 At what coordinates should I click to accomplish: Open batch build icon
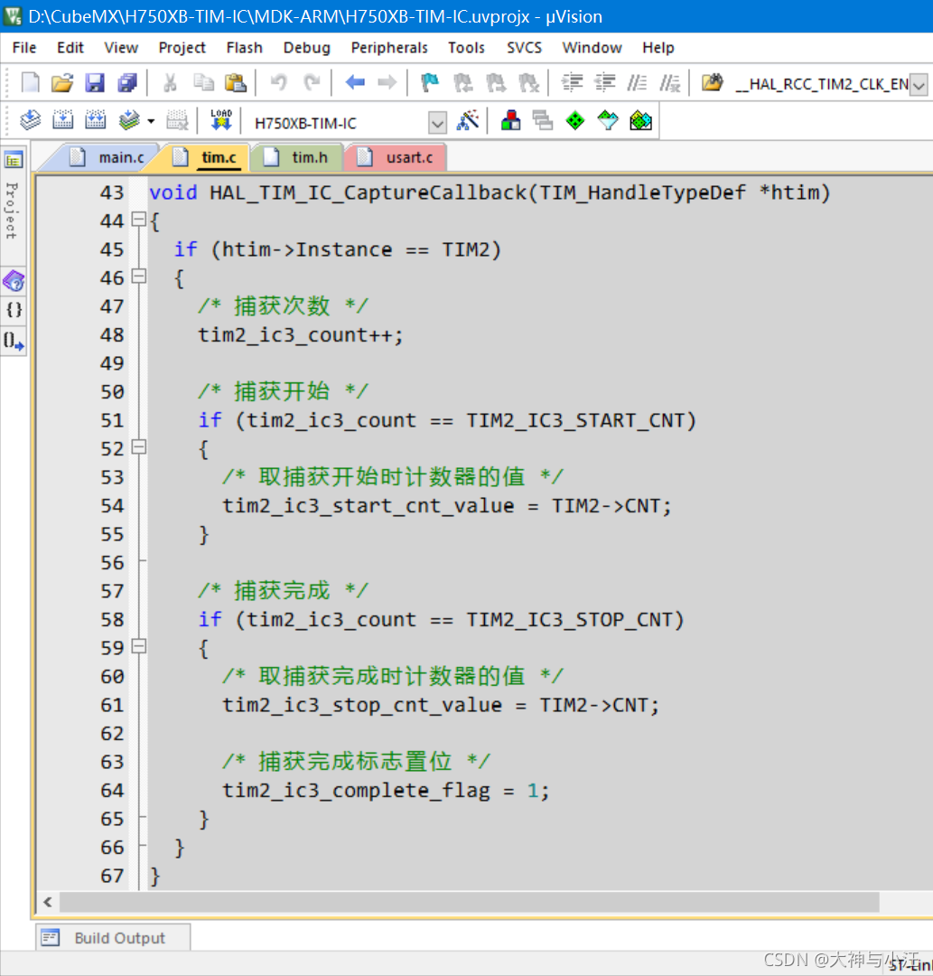click(129, 120)
